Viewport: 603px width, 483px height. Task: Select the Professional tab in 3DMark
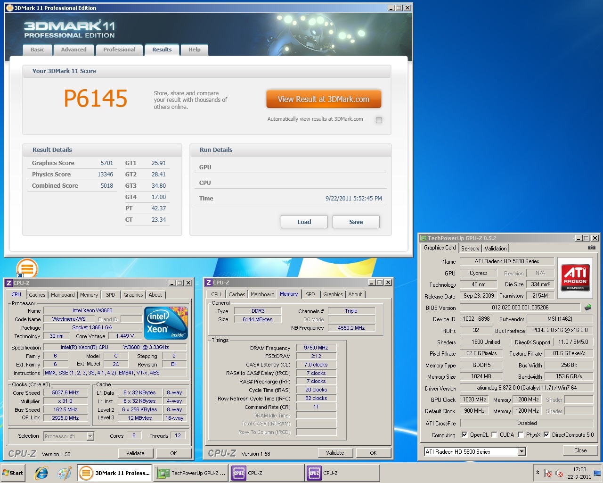coord(119,50)
